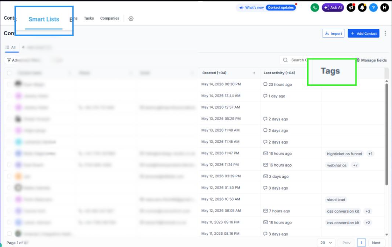Open the H profile avatar menu
392x247 pixels.
[385, 8]
